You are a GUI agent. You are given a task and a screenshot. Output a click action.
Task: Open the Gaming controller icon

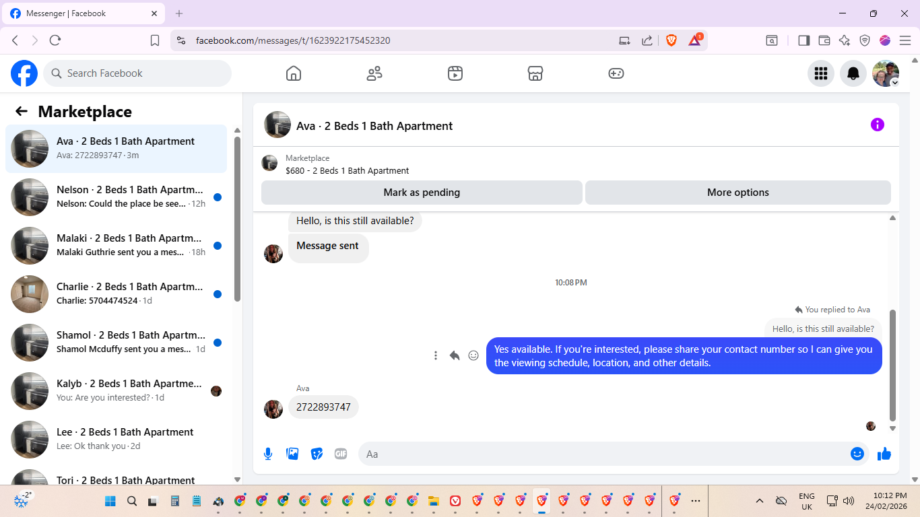(616, 73)
